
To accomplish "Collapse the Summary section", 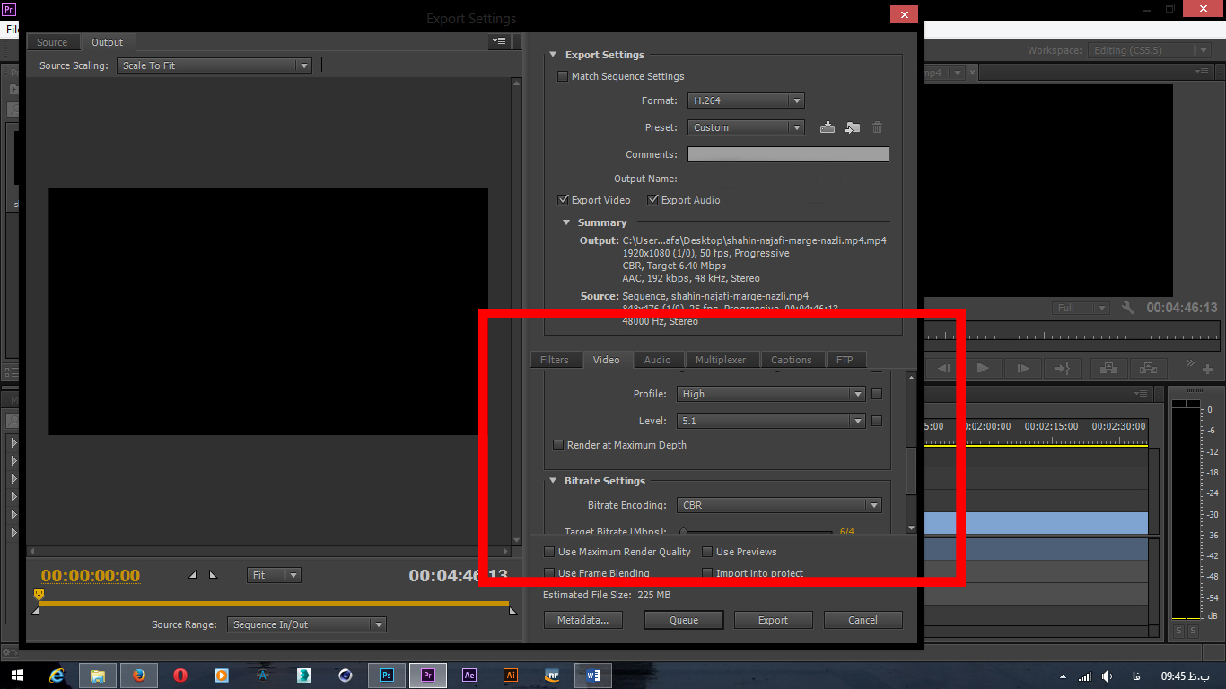I will pos(566,222).
